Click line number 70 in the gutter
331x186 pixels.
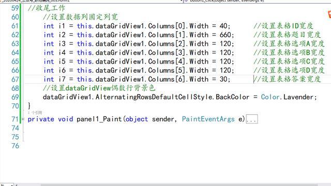[15, 106]
